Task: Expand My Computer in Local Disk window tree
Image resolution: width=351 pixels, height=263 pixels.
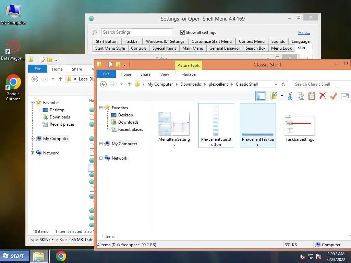Action: [33, 139]
